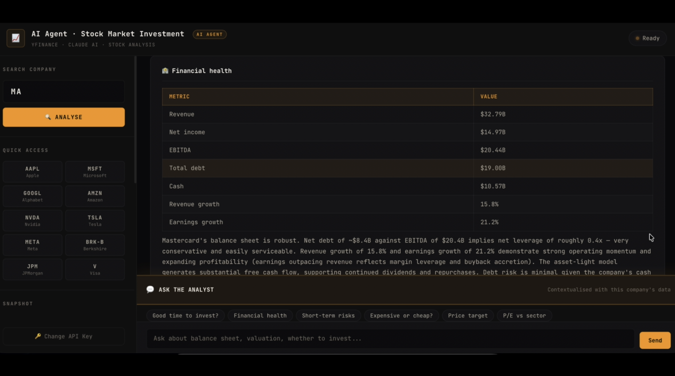The height and width of the screenshot is (376, 675).
Task: Click the SNAPSHOT section label
Action: 18,304
